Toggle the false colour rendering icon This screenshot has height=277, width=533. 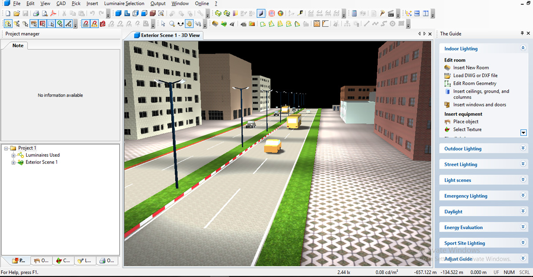(280, 14)
